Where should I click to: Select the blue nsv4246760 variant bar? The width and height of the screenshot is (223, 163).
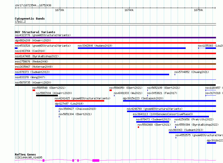pyautogui.click(x=172, y=111)
